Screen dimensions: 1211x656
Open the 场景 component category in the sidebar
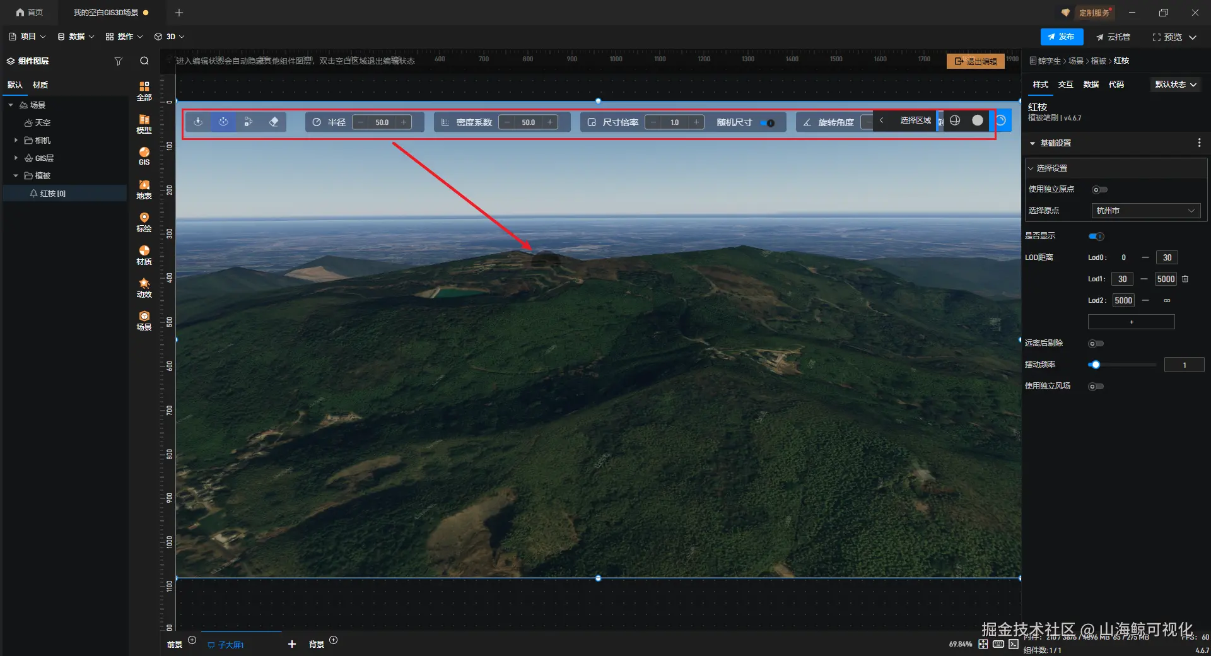pos(144,320)
